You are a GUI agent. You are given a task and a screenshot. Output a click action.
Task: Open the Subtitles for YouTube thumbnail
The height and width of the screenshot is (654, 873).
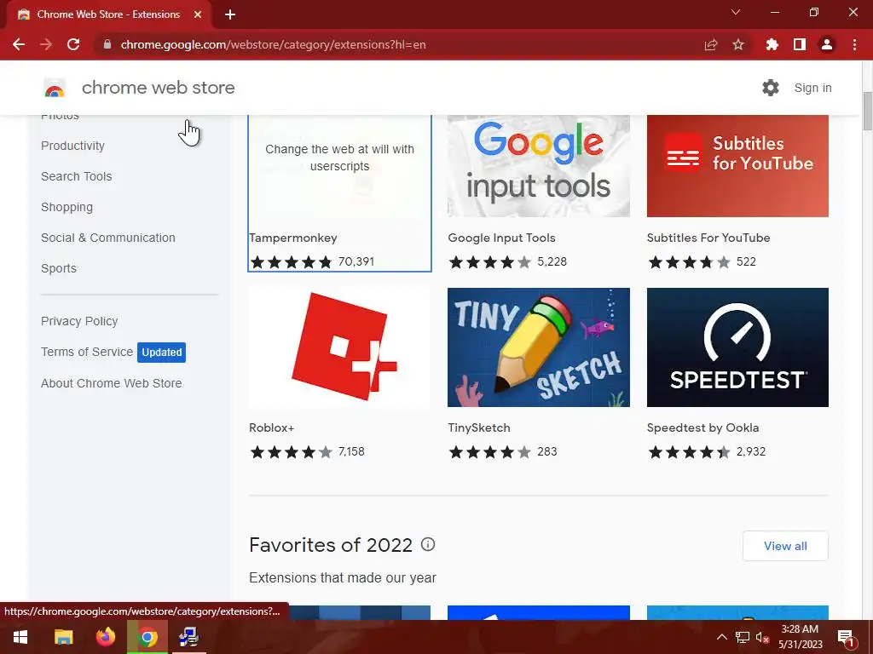(737, 166)
